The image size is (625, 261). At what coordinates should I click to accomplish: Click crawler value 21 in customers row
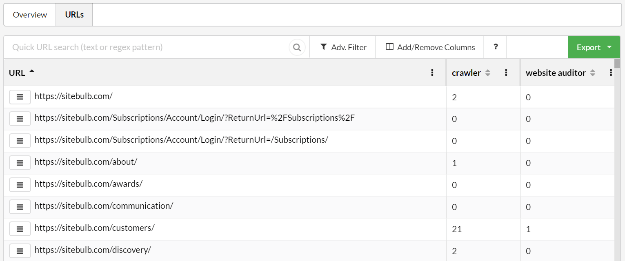457,229
